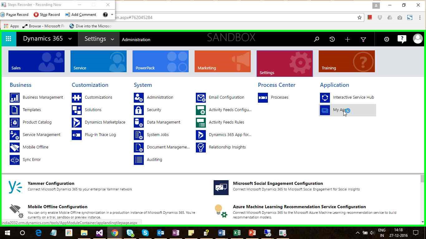
Task: Open Yammer Configuration
Action: pos(51,184)
